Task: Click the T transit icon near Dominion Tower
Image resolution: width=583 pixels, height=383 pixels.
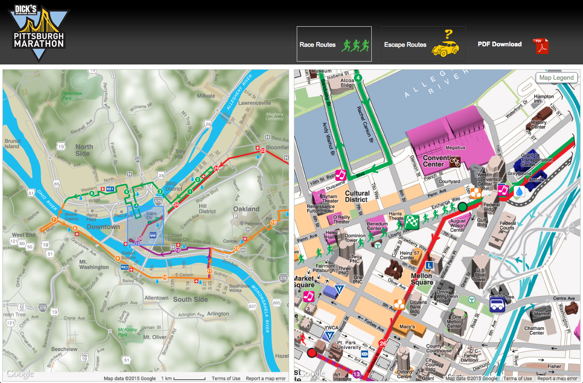Action: click(x=378, y=245)
